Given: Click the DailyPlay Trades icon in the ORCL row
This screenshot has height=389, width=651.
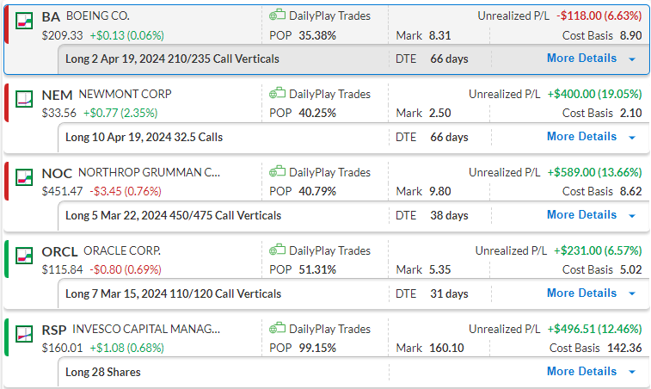Looking at the screenshot, I should [x=277, y=250].
